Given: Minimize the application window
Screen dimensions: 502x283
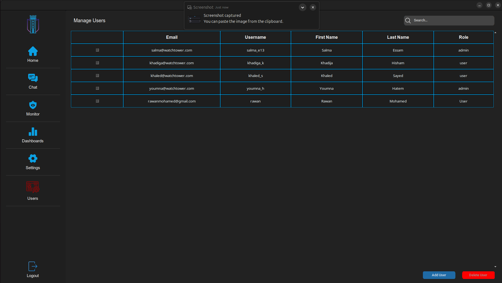Looking at the screenshot, I should click(x=480, y=5).
